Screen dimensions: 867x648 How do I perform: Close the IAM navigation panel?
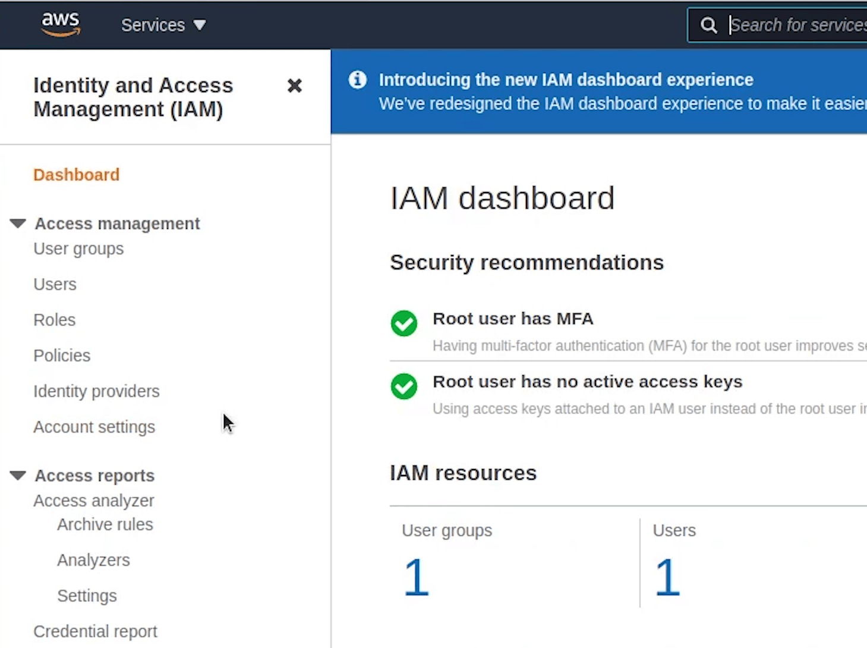[294, 86]
